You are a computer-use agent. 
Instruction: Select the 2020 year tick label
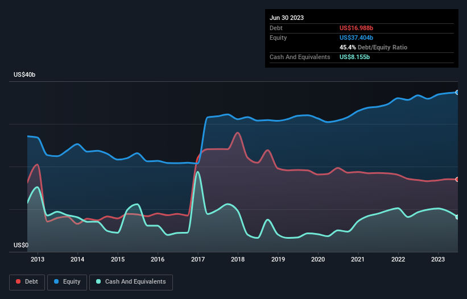coord(318,260)
